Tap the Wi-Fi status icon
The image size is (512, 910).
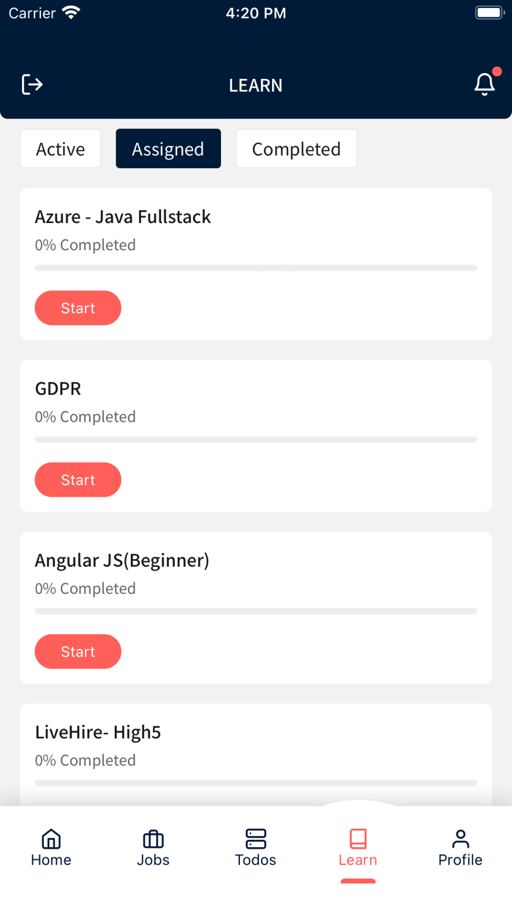(71, 13)
